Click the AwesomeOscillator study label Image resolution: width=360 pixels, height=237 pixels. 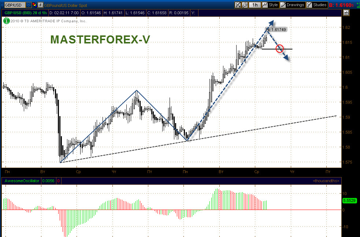(x=22, y=181)
